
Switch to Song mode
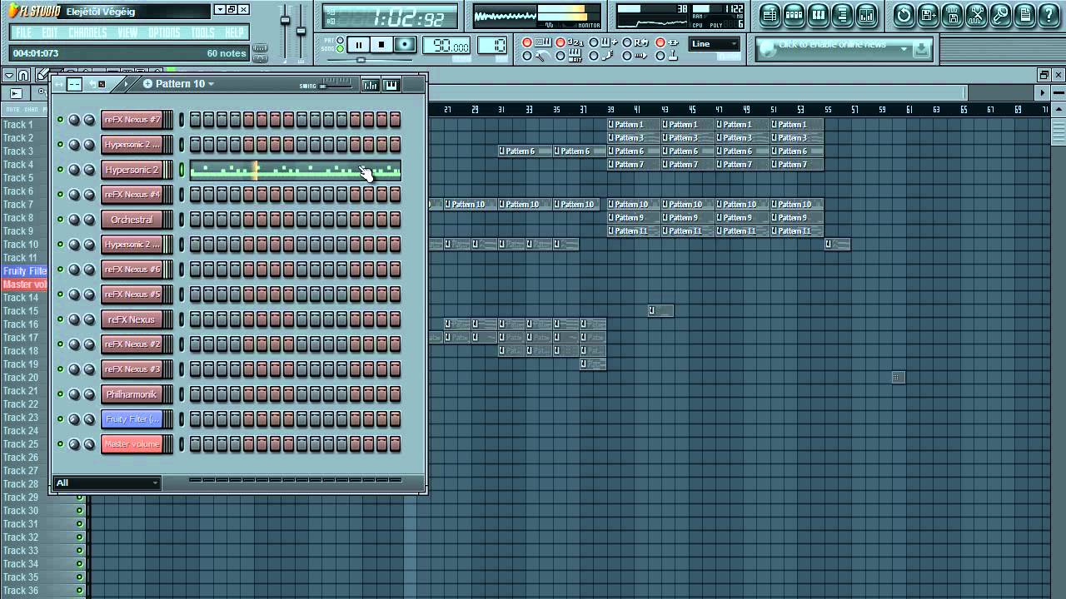(x=340, y=48)
